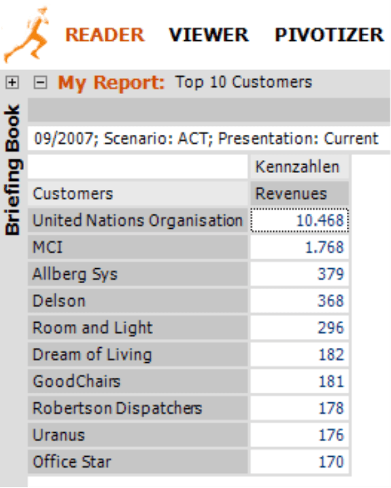Select the Robertson Dispatchers row
The height and width of the screenshot is (488, 391).
[138, 408]
